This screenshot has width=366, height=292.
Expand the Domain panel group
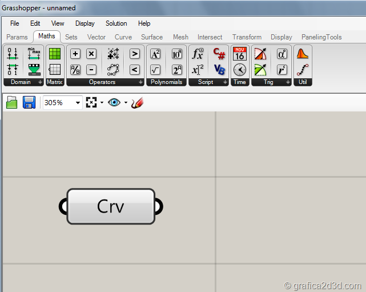pyautogui.click(x=40, y=82)
